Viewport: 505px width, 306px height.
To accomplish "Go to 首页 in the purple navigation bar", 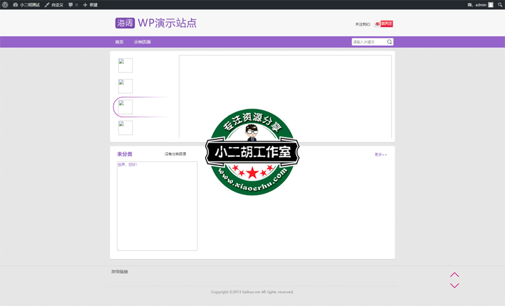I will (x=119, y=42).
